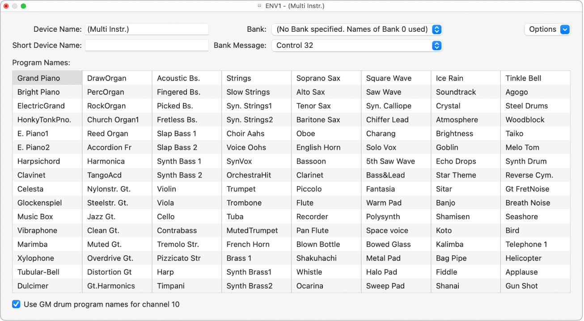Image resolution: width=584 pixels, height=321 pixels.
Task: Click the document proxy icon in title bar
Action: click(259, 6)
